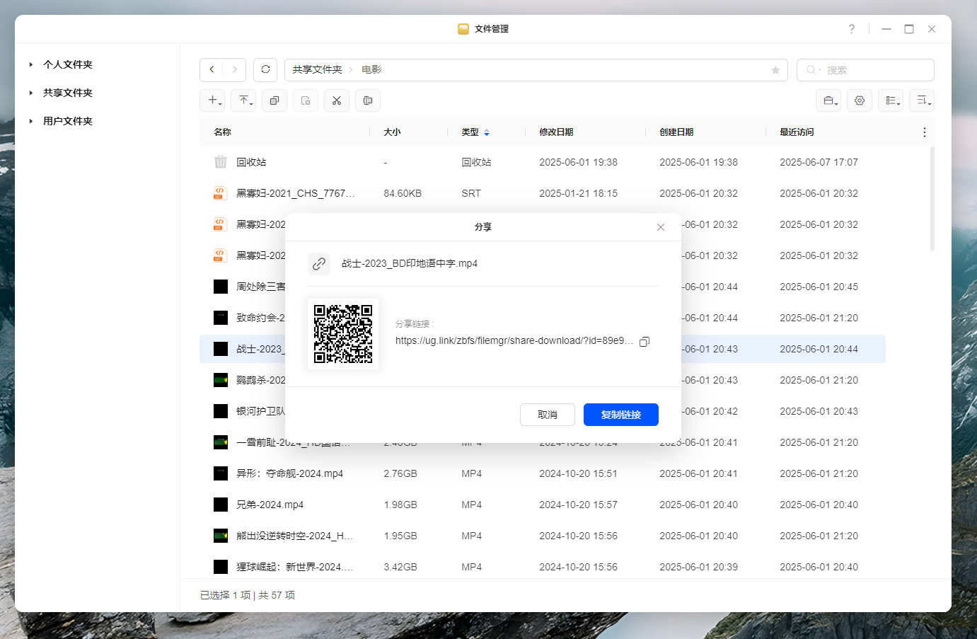Click the search magnifier icon

click(x=811, y=70)
